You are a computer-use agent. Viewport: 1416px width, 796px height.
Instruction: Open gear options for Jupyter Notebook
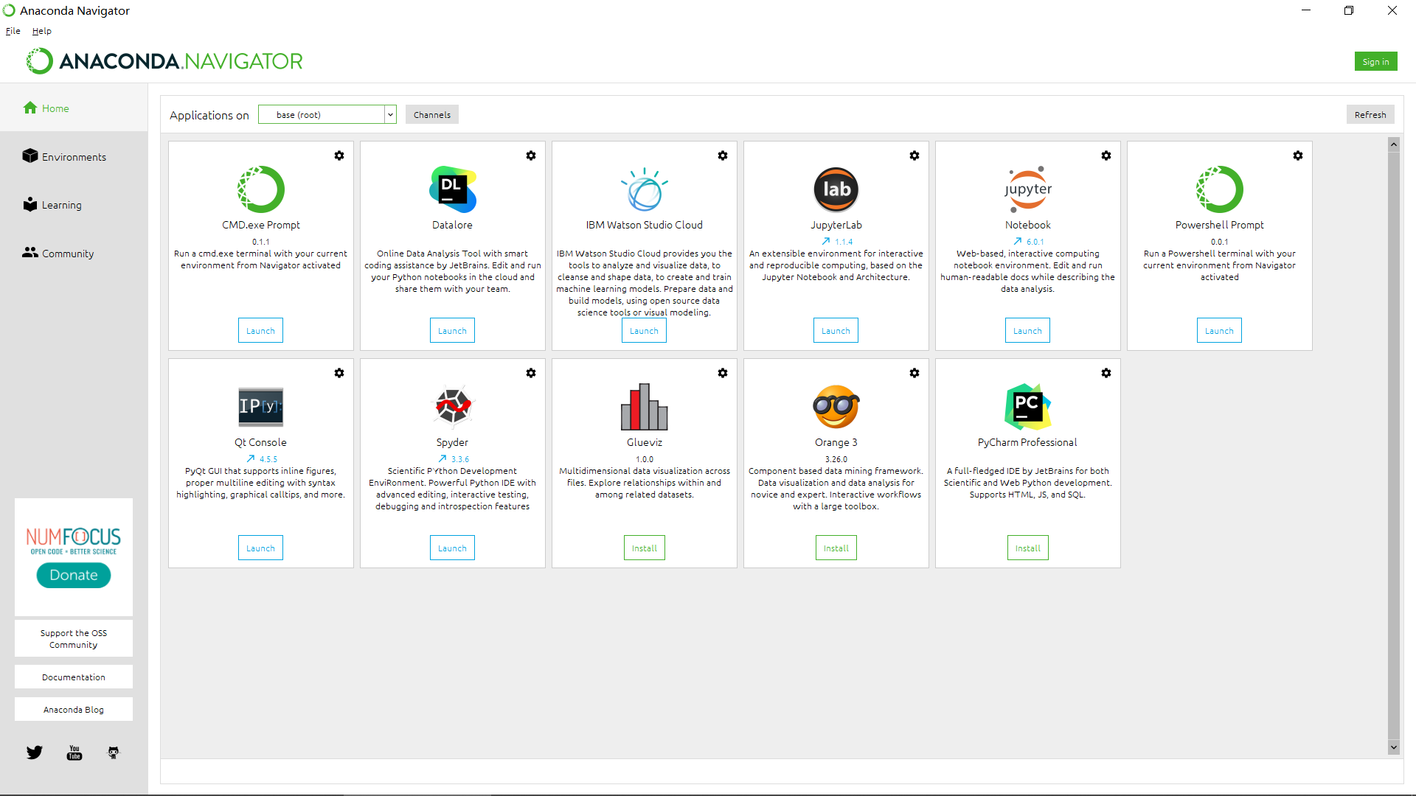(1106, 156)
